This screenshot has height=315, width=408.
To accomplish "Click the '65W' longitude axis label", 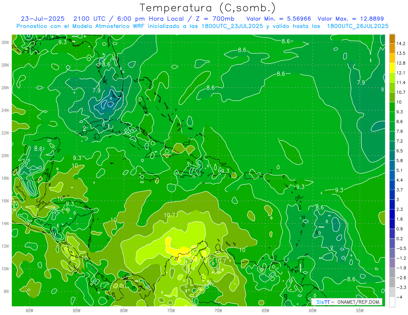I will 266,311.
